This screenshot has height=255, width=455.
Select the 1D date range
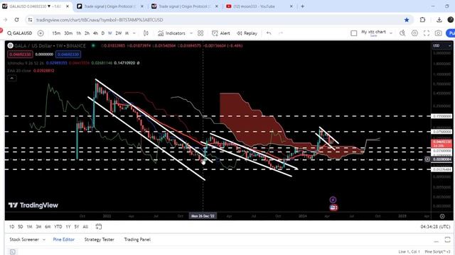tap(11, 227)
